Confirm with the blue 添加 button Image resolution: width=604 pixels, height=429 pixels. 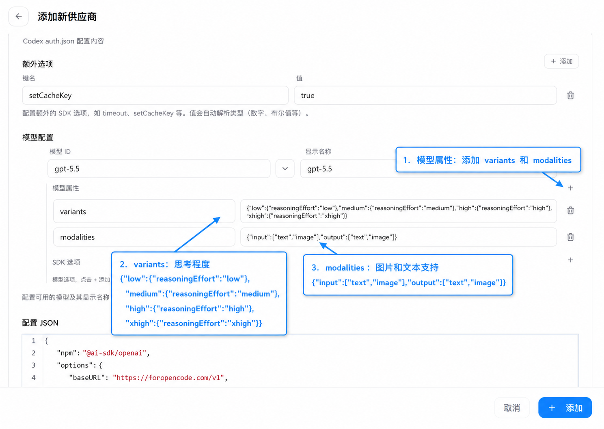coord(565,408)
